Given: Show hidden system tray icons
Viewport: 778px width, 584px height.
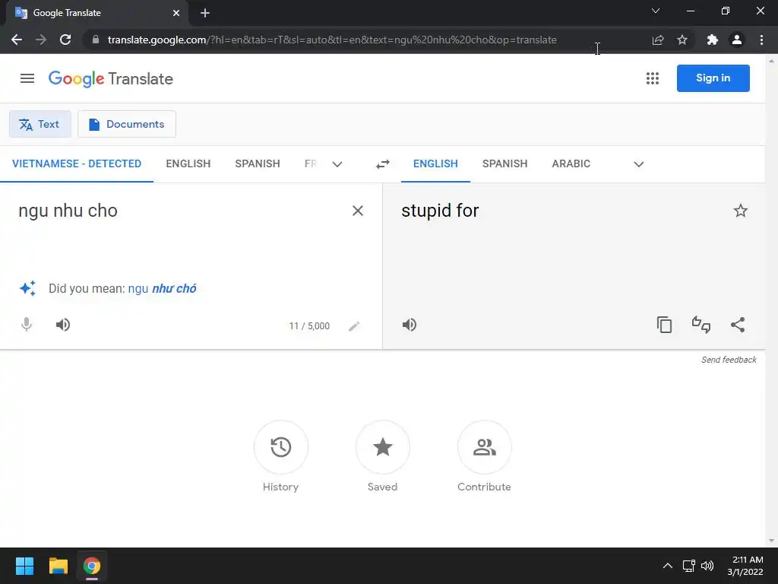Looking at the screenshot, I should point(668,566).
